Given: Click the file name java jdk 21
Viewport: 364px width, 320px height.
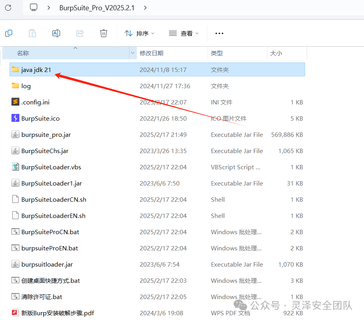Looking at the screenshot, I should 36,70.
